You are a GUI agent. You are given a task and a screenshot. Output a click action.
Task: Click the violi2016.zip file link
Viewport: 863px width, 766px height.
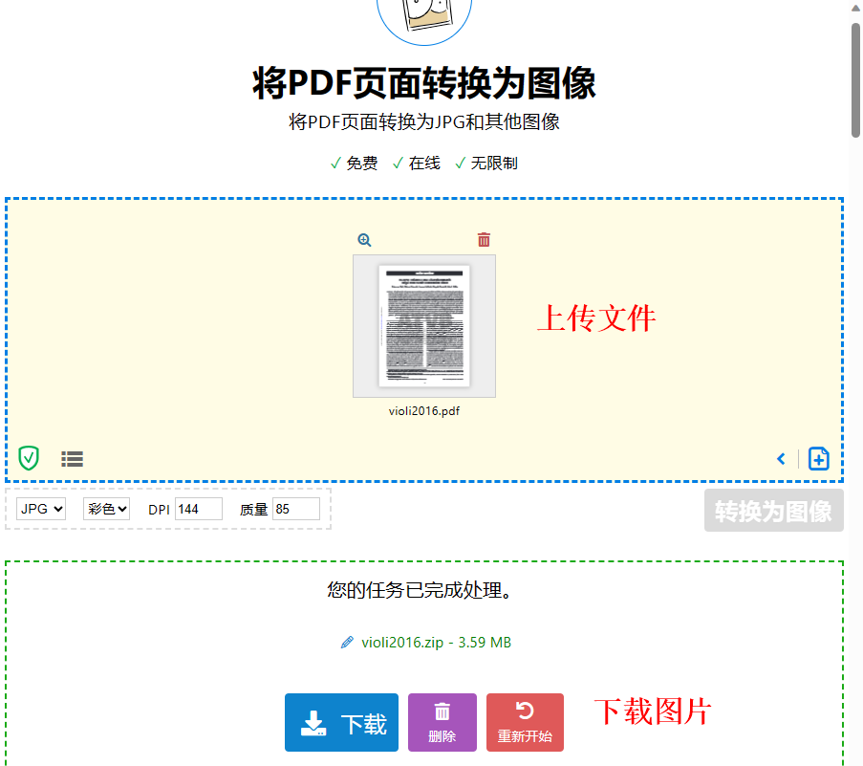[436, 643]
